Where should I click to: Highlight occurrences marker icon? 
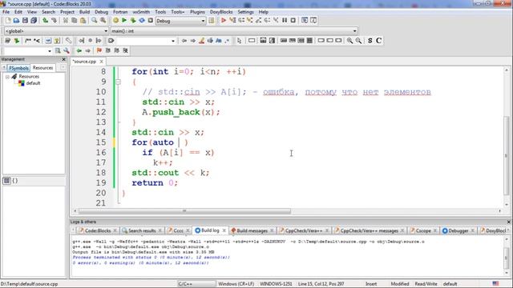pyautogui.click(x=201, y=41)
